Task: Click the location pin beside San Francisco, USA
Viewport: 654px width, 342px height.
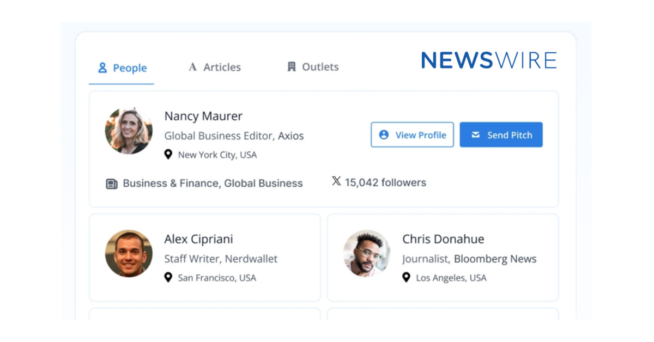Action: coord(168,278)
